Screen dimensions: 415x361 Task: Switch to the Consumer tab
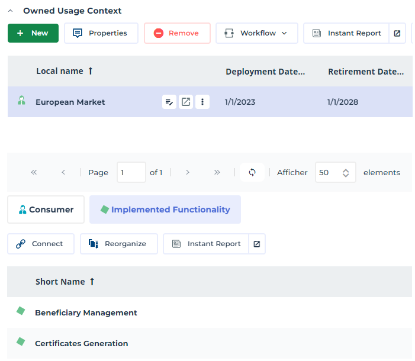click(46, 209)
